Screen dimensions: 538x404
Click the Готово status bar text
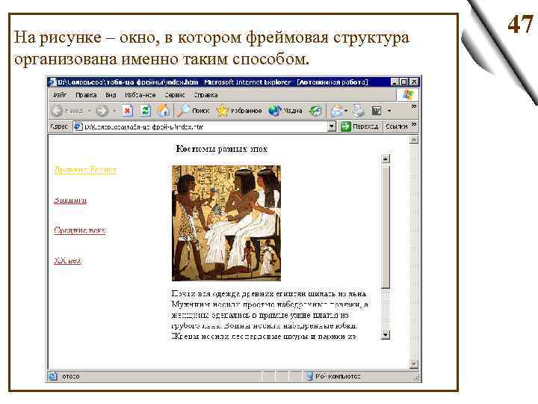(70, 376)
